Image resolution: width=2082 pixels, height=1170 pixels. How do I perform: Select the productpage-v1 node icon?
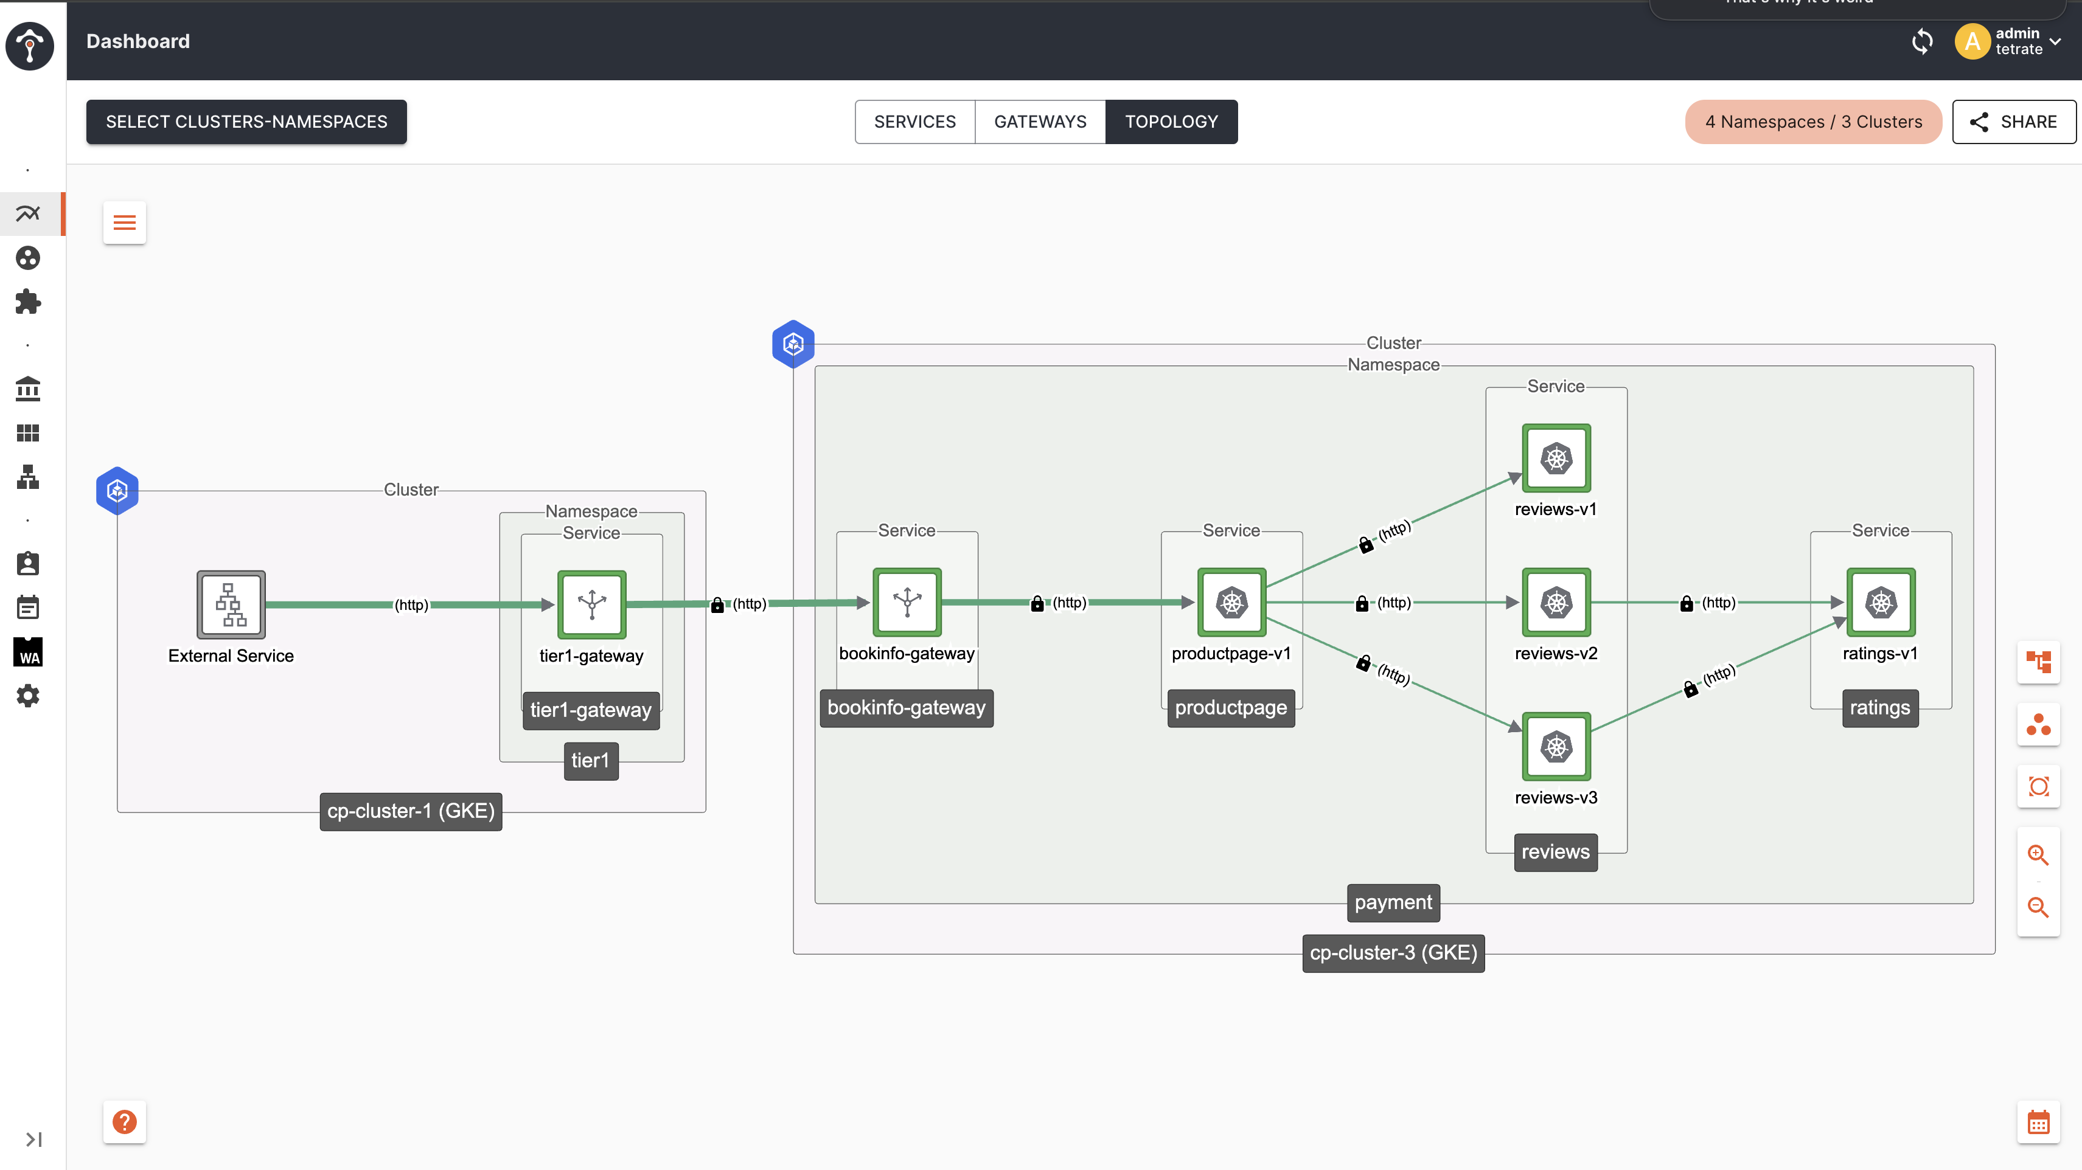[x=1232, y=602]
